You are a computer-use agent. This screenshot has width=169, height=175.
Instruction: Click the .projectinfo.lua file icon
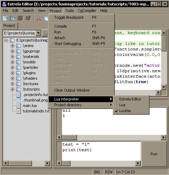[x=19, y=95]
